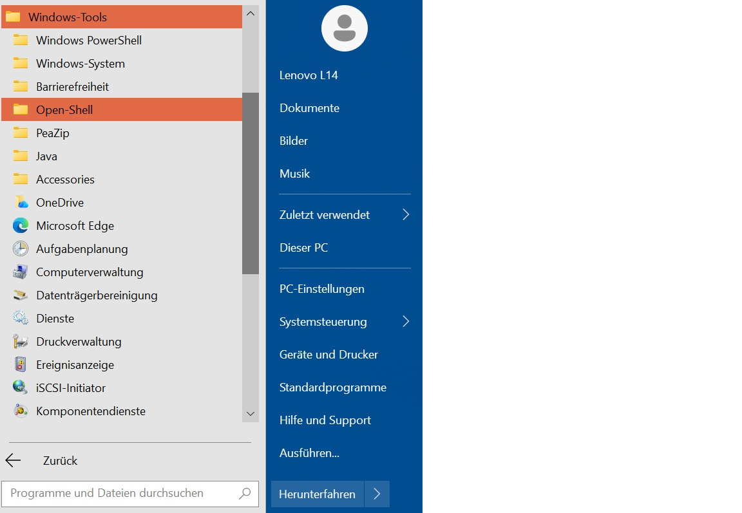Open Zuletzt verwendet menu item
The height and width of the screenshot is (513, 742).
click(x=344, y=214)
